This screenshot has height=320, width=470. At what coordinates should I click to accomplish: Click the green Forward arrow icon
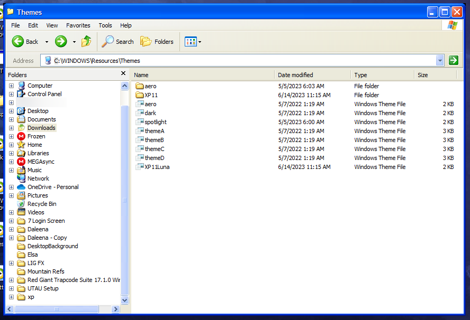[61, 41]
